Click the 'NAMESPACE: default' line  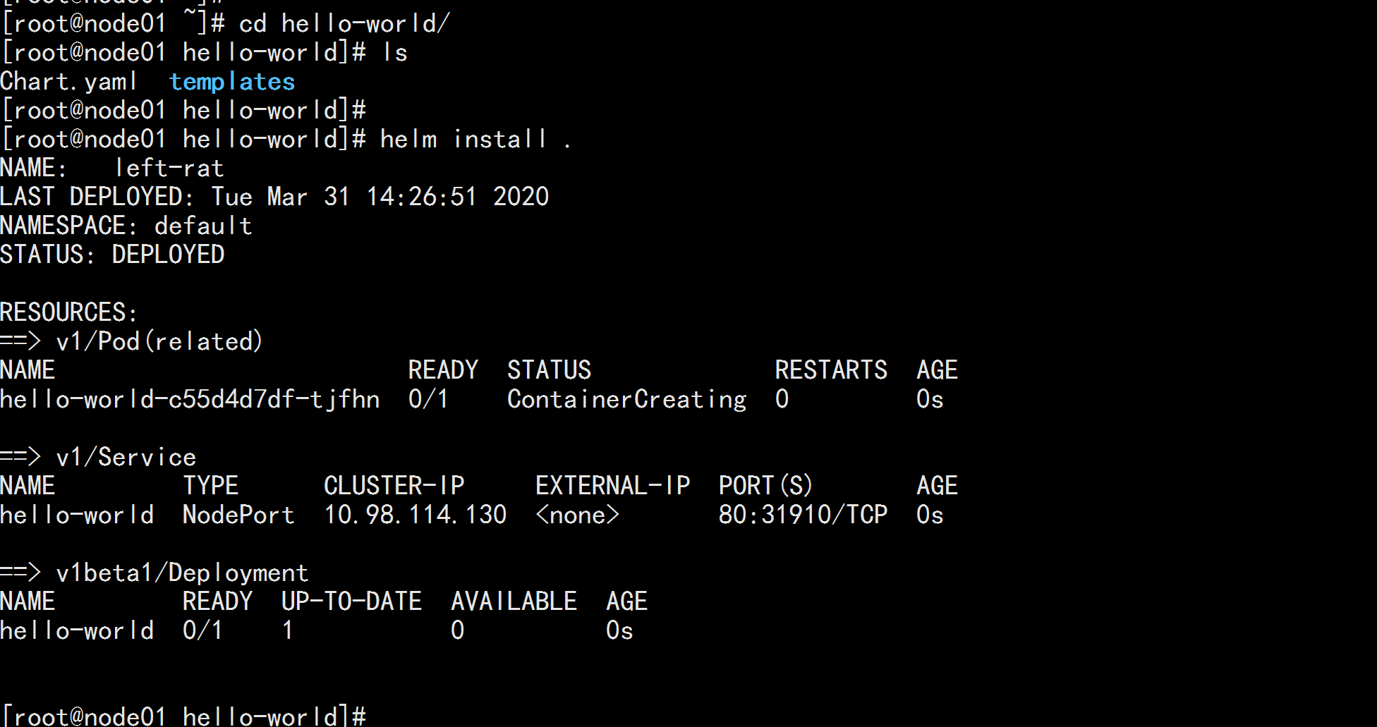[126, 226]
